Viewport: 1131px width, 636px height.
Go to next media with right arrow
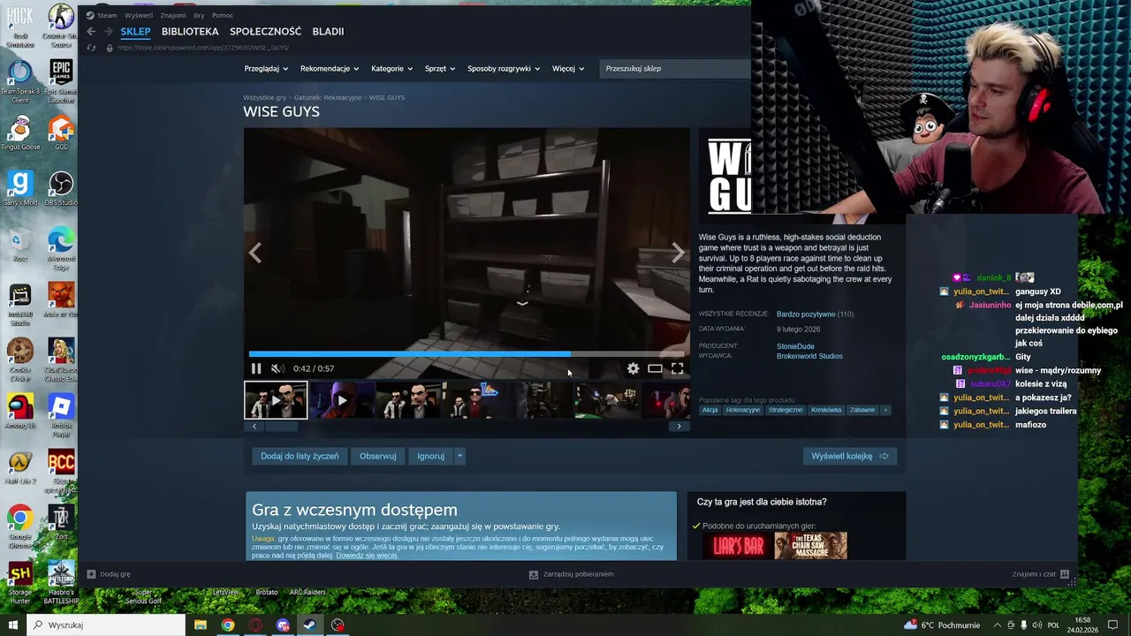tap(678, 254)
